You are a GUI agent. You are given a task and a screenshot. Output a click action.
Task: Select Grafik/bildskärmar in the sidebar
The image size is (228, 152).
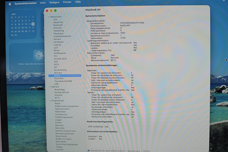62,36
